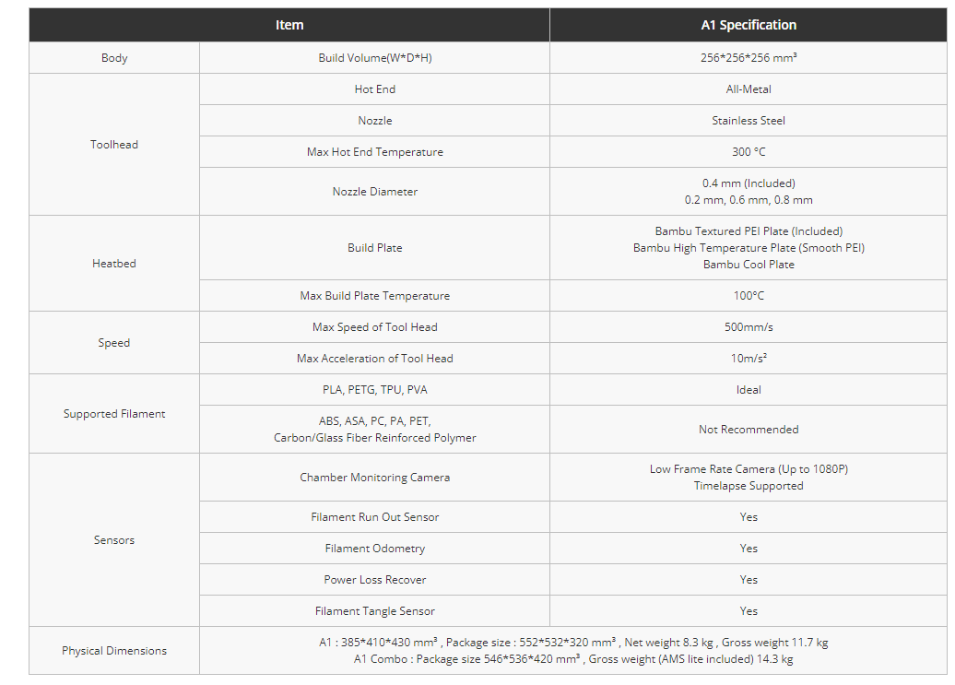Click the Bambu Cool Plate text
The image size is (955, 685).
(x=748, y=265)
